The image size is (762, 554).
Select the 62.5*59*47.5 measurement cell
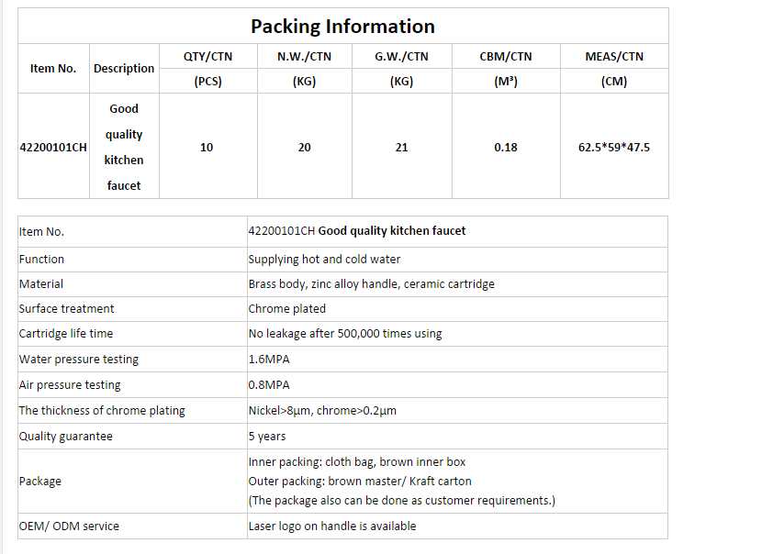point(614,147)
